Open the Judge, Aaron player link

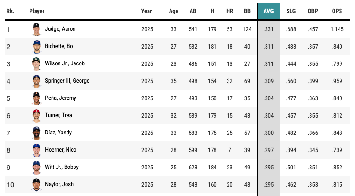(x=60, y=29)
